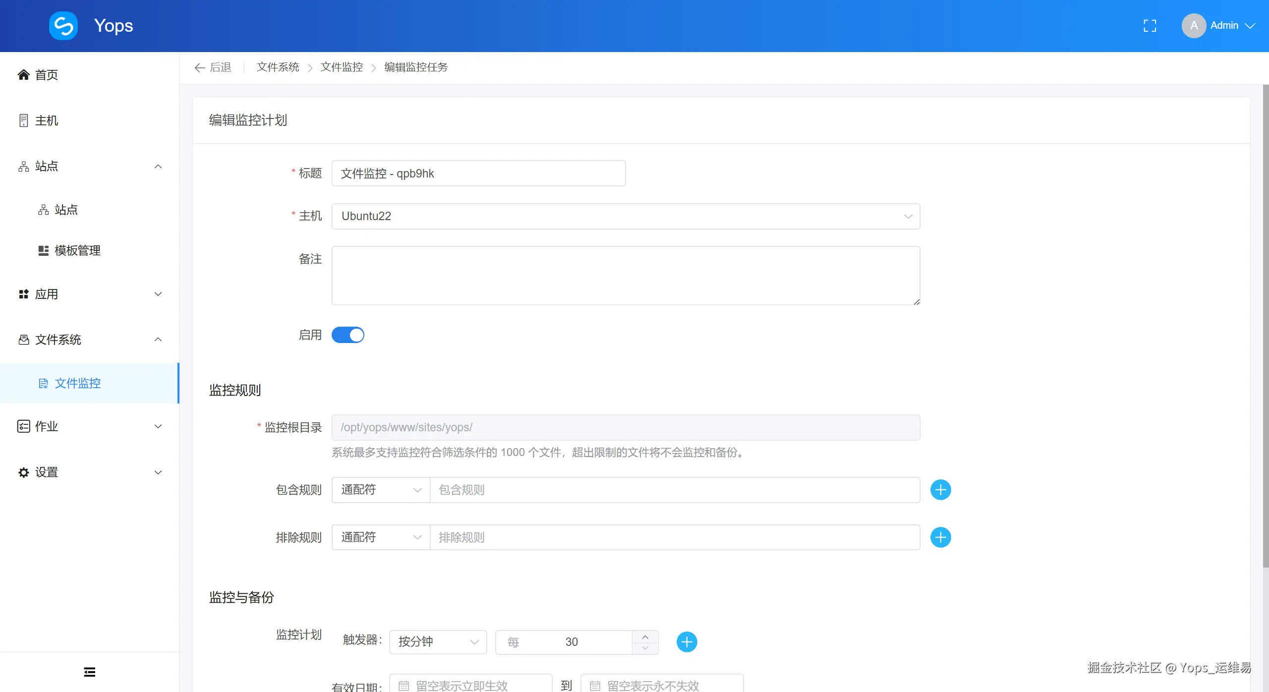Add a new 排除规则 with the plus icon
This screenshot has width=1269, height=692.
click(940, 537)
